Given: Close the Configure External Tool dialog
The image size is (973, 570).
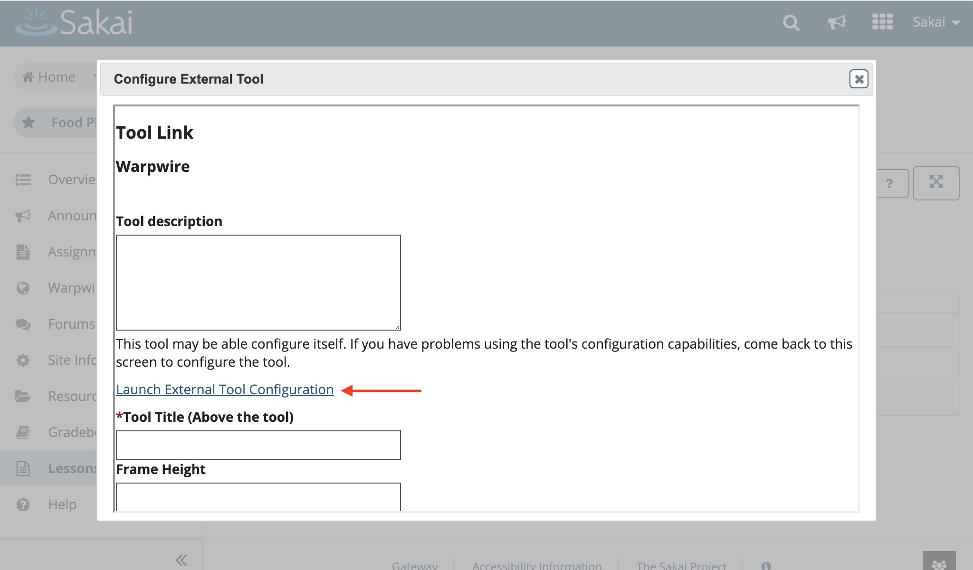Looking at the screenshot, I should (x=859, y=79).
